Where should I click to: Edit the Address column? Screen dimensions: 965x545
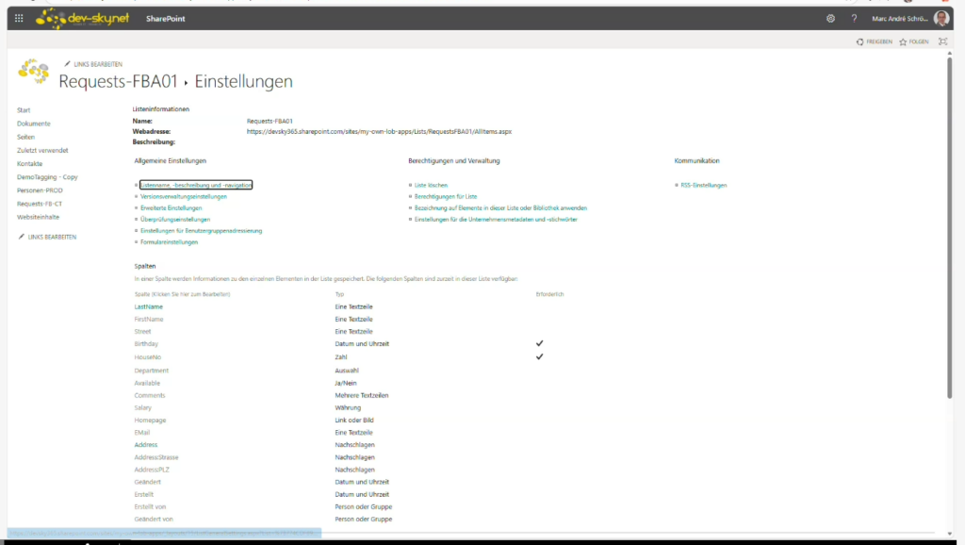[x=146, y=445]
